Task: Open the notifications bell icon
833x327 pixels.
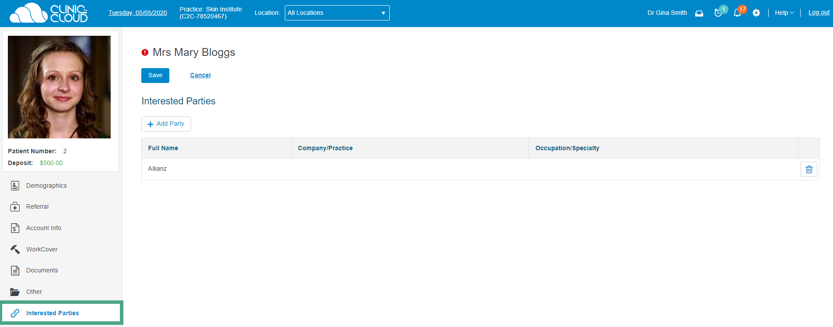Action: 737,13
